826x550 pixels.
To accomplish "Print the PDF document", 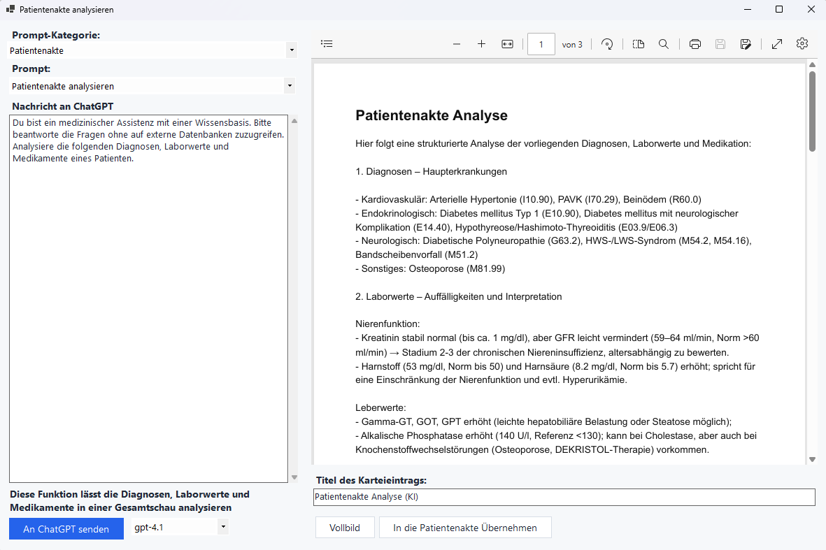I will tap(695, 44).
